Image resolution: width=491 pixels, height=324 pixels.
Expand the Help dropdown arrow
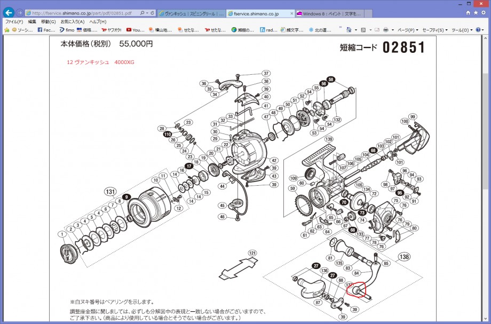point(483,30)
